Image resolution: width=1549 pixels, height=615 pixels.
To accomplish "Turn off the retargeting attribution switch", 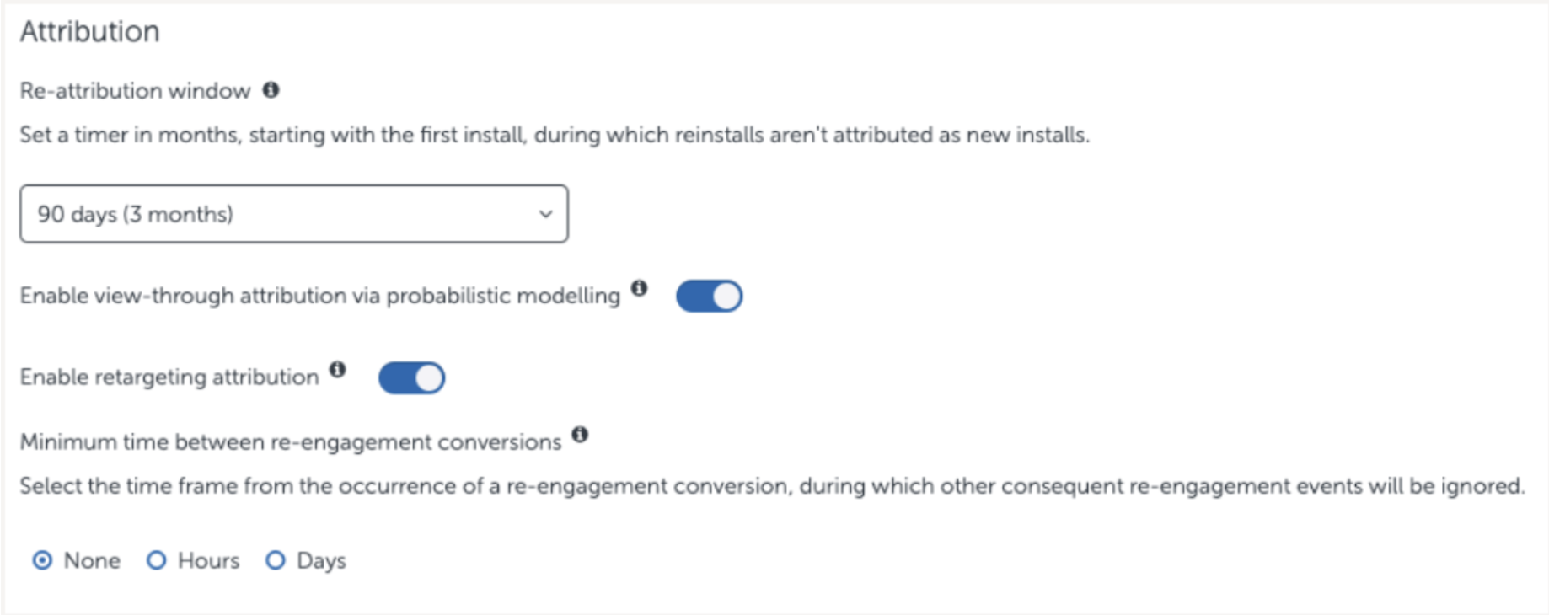I will coord(411,378).
